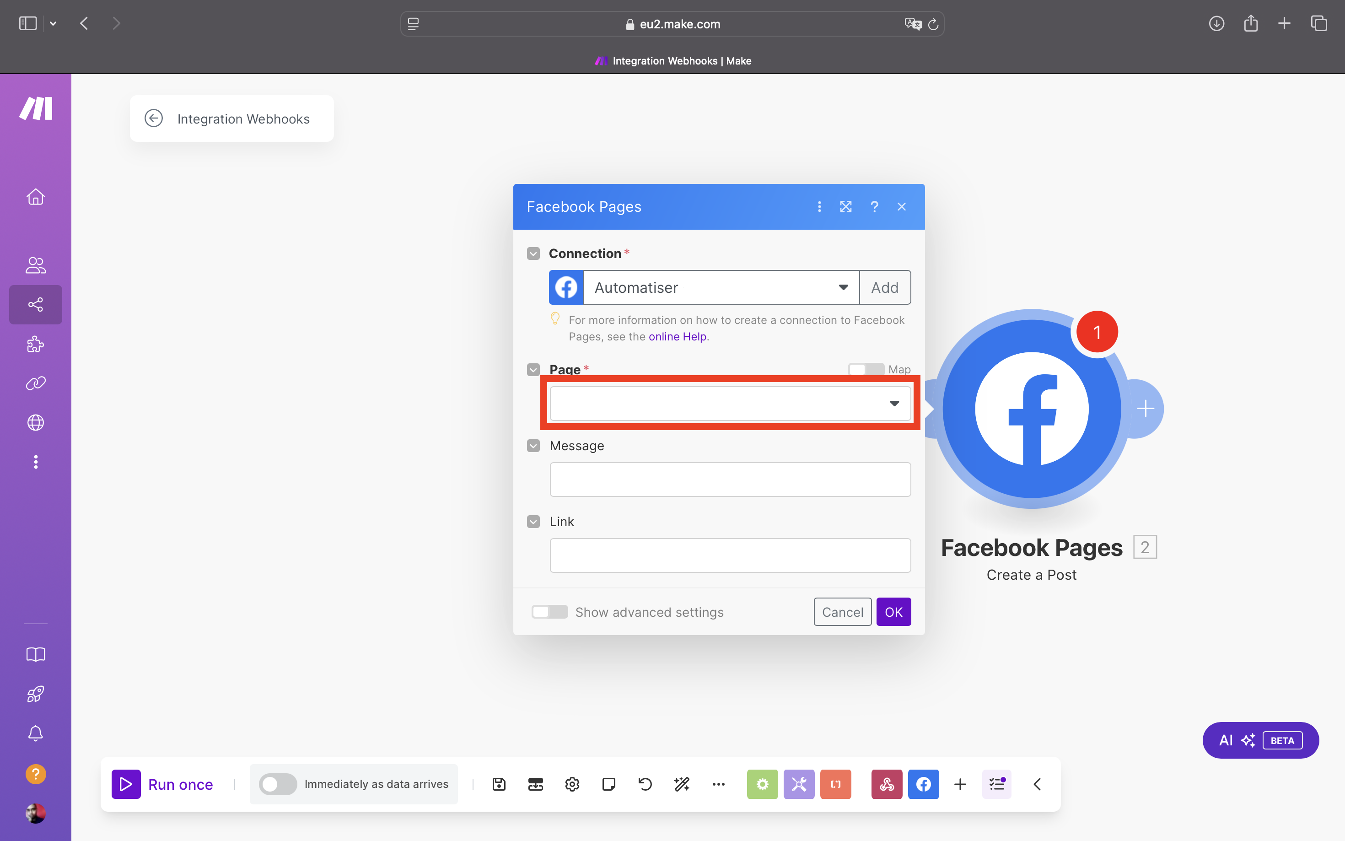
Task: Open the Resource hub book icon
Action: [36, 654]
